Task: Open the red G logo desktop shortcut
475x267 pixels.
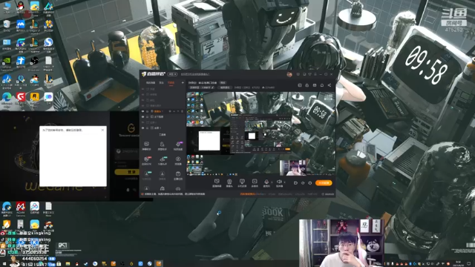Action: (21, 97)
